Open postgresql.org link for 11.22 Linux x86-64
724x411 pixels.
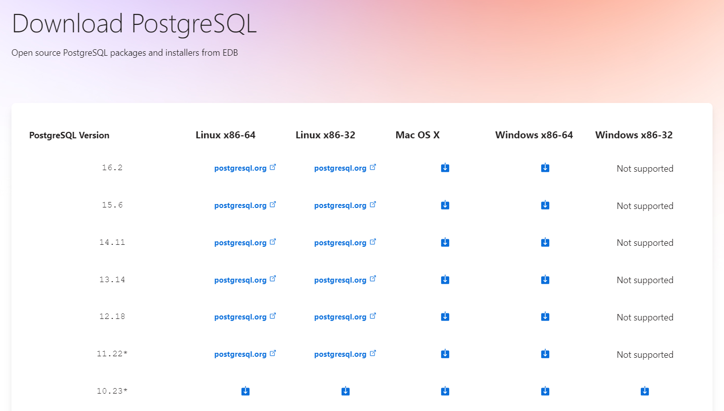pyautogui.click(x=245, y=354)
